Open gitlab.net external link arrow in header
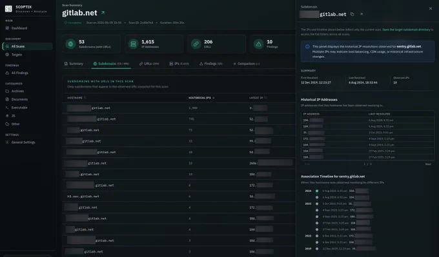The height and width of the screenshot is (257, 439). point(103,13)
